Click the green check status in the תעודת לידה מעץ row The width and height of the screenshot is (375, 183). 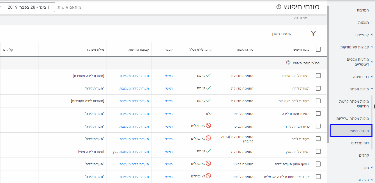point(208,151)
